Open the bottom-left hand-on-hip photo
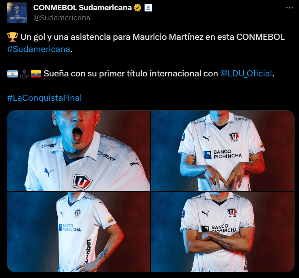Image resolution: width=299 pixels, height=278 pixels. (78, 232)
